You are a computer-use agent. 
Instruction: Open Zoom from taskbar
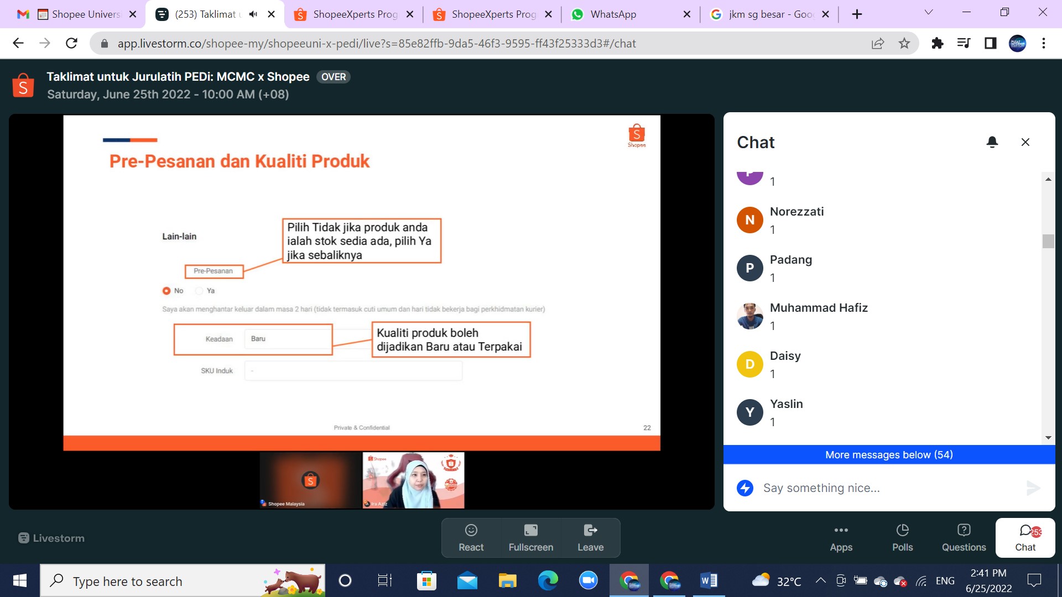coord(589,580)
